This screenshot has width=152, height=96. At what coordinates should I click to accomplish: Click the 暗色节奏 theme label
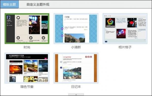coord(27,87)
